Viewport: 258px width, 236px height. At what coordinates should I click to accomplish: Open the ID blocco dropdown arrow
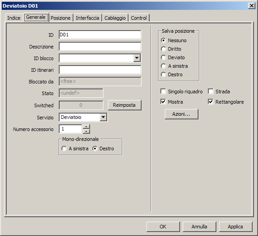[x=137, y=58]
